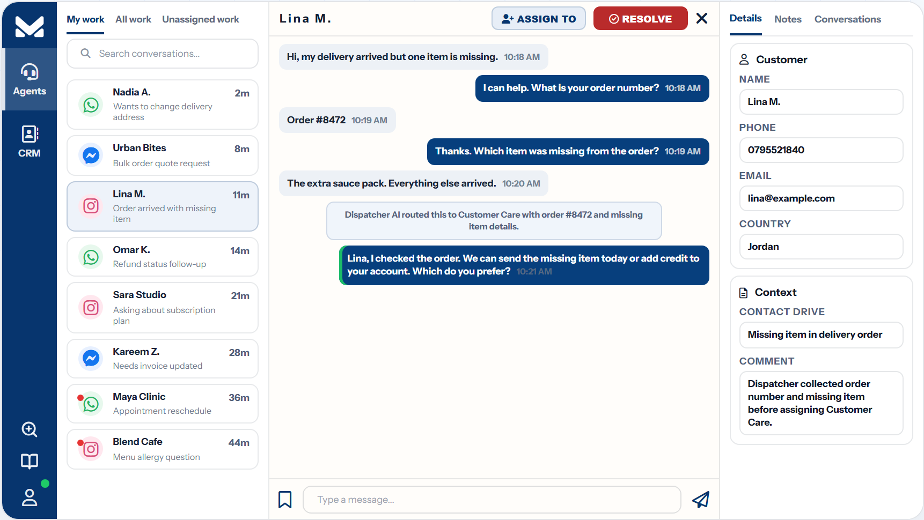Switch to the My work tab

point(85,19)
